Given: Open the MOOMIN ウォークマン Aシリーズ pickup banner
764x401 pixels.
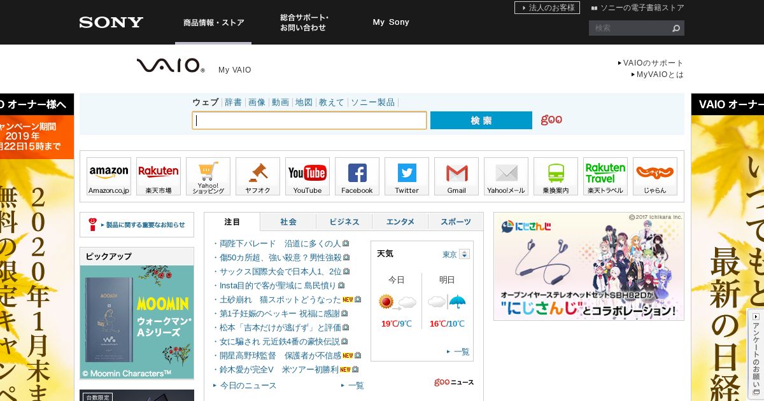Looking at the screenshot, I should click(x=137, y=322).
